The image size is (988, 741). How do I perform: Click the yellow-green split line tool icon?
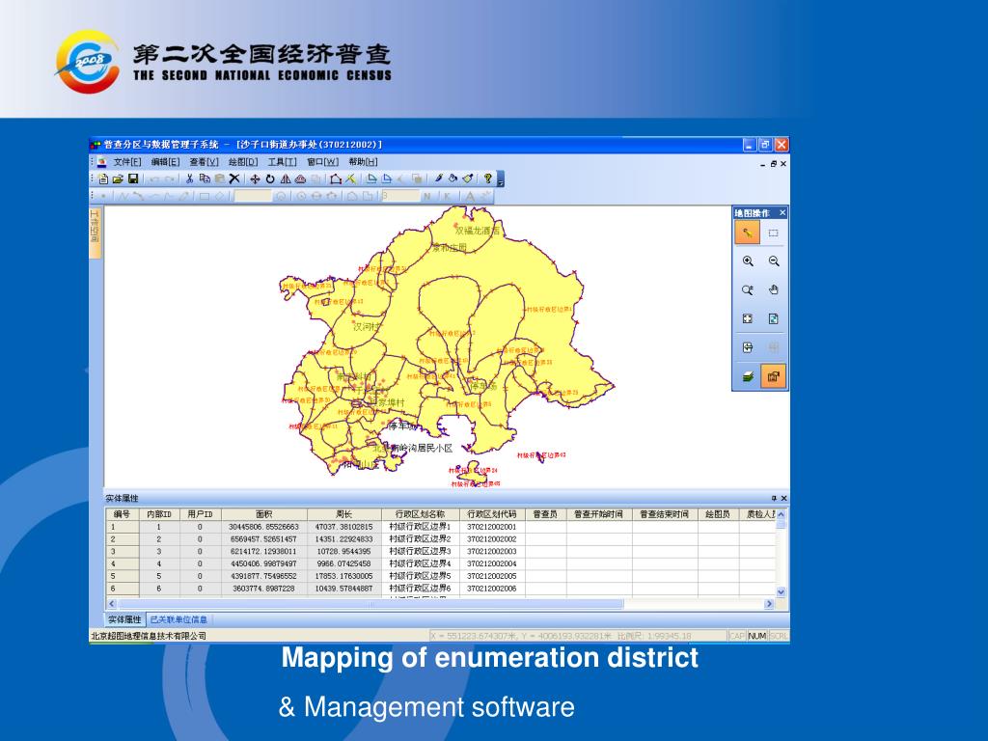click(x=350, y=178)
